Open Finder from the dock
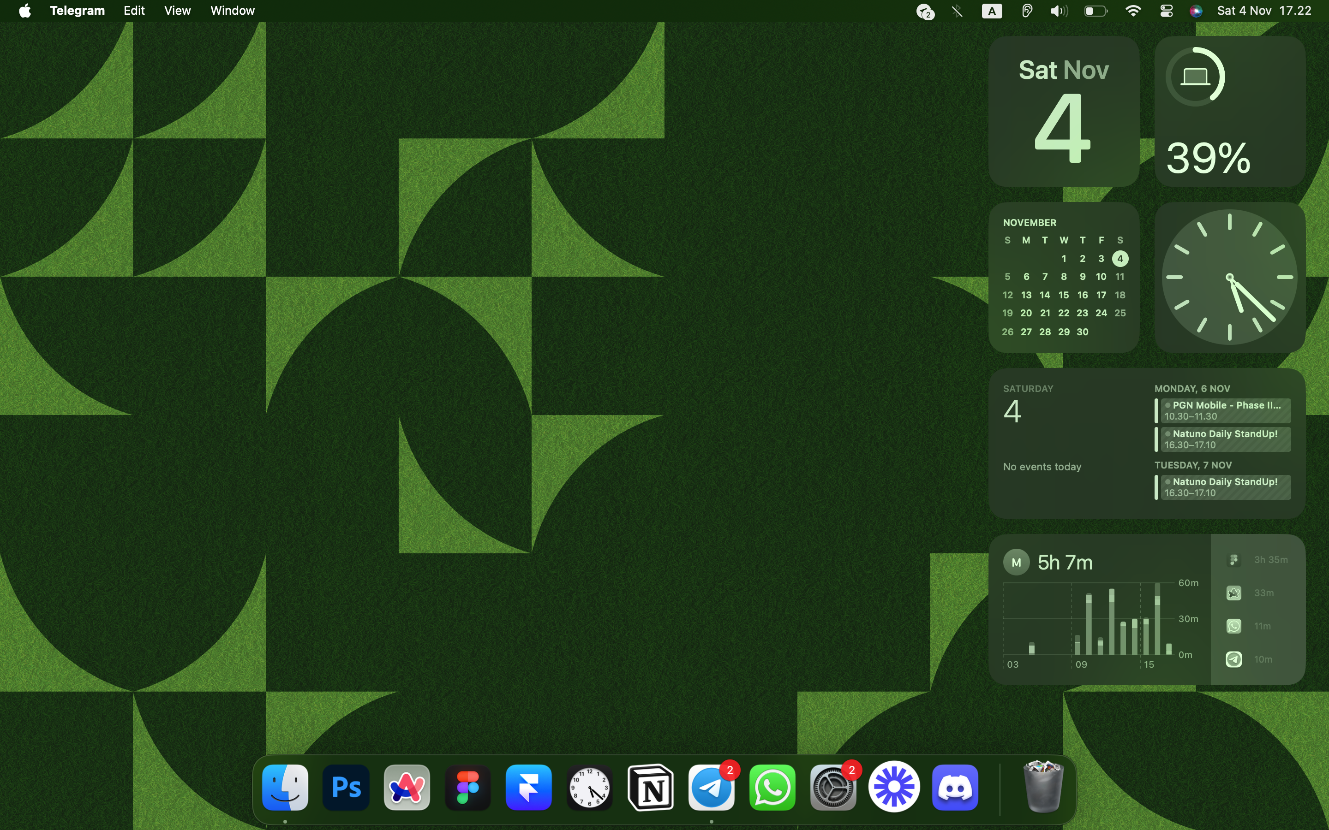1329x830 pixels. (285, 787)
